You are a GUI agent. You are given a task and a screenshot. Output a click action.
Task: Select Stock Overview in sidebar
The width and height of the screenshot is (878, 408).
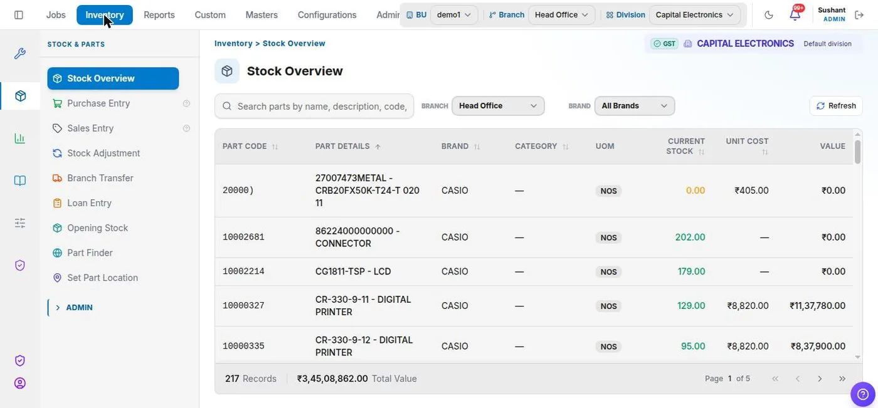point(113,78)
